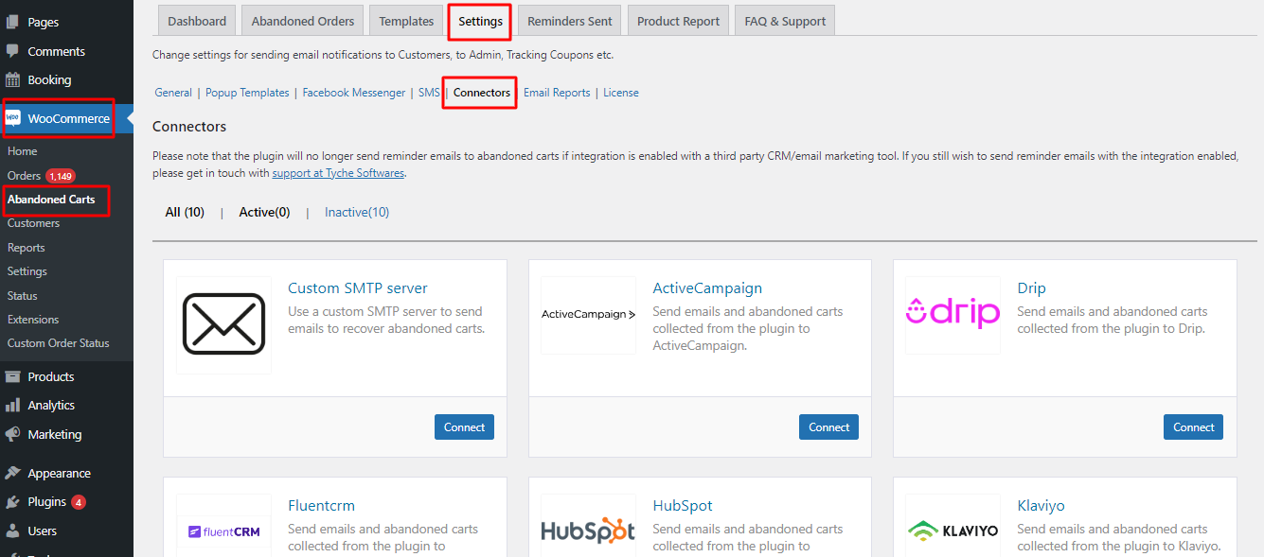This screenshot has width=1264, height=557.
Task: Open the Dashboard tab
Action: 197,21
